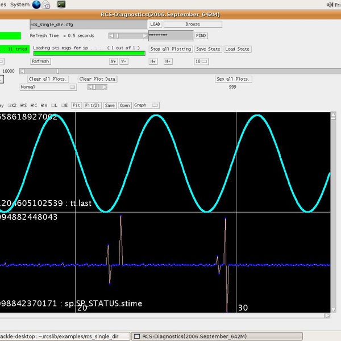The width and height of the screenshot is (341, 341).
Task: Open the web browser globe icon
Action: [x=37, y=5]
